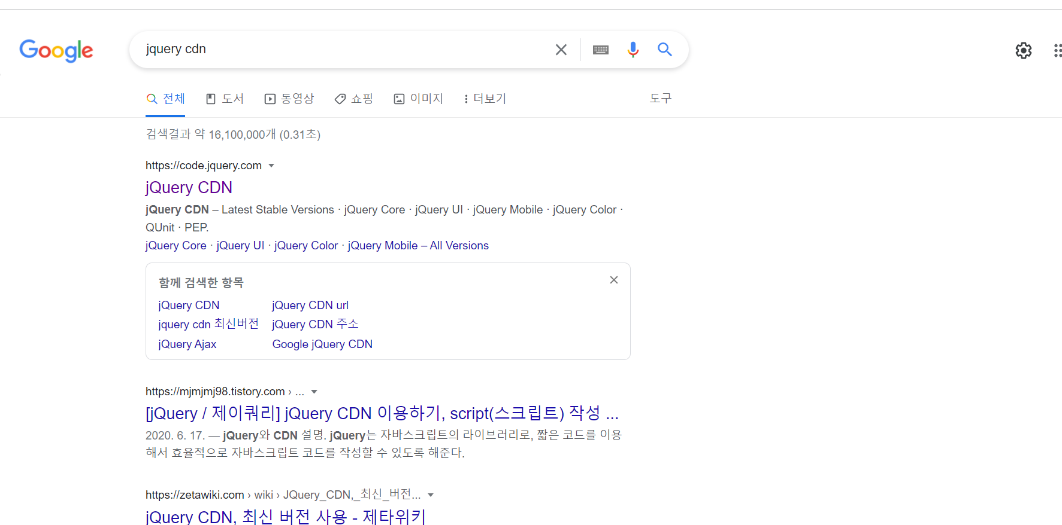Open the 'jQuery UI' sitelink

240,246
